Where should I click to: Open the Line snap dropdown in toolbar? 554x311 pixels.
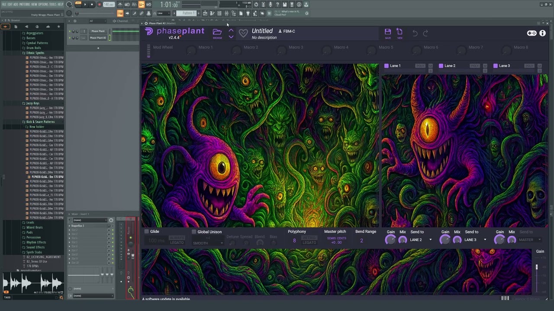pyautogui.click(x=164, y=13)
